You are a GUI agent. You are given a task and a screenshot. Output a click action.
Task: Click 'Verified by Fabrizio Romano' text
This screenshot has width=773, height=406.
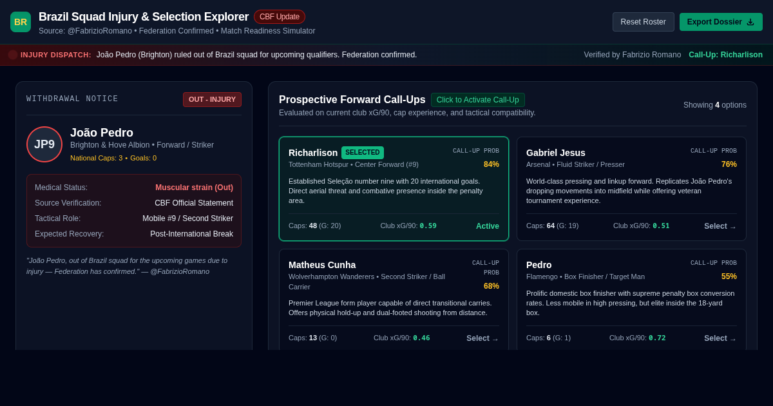click(x=633, y=55)
